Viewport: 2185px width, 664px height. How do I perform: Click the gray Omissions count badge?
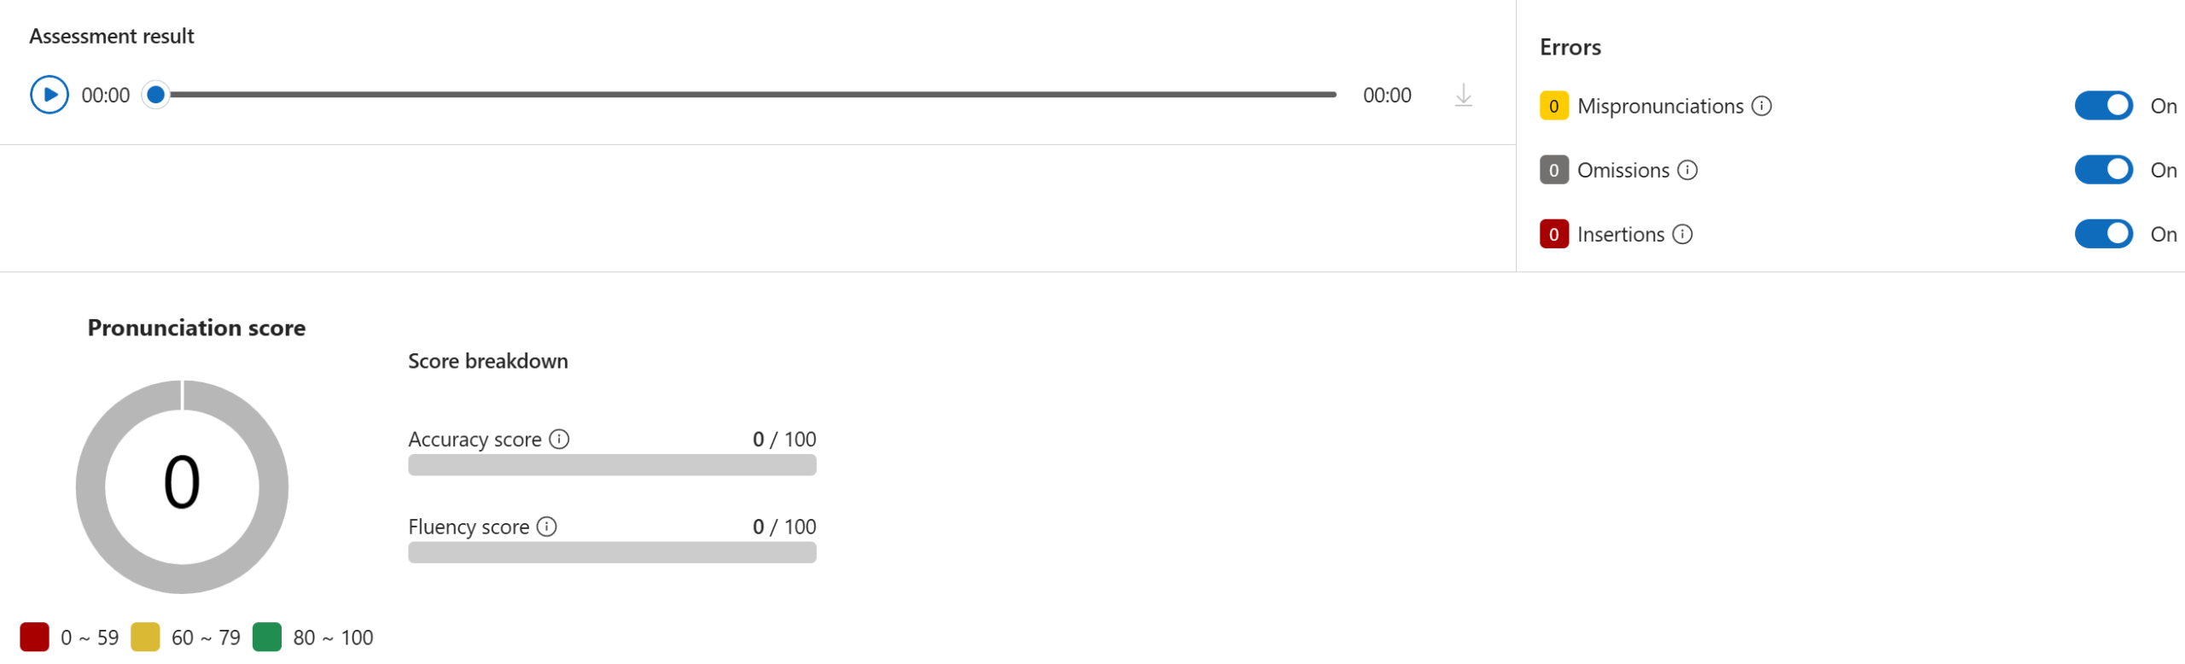1553,170
